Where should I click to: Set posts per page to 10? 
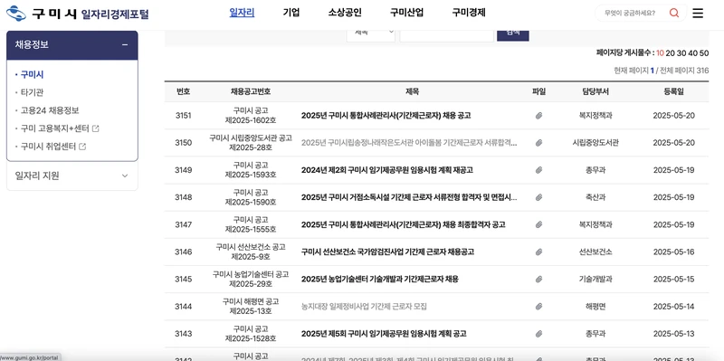point(660,53)
